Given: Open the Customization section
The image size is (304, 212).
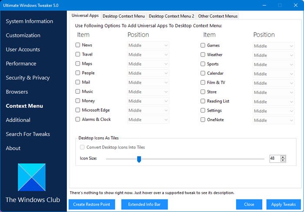Looking at the screenshot, I should (x=23, y=35).
